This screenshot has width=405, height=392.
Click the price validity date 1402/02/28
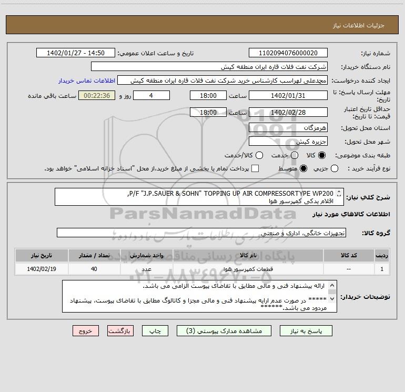click(x=288, y=112)
